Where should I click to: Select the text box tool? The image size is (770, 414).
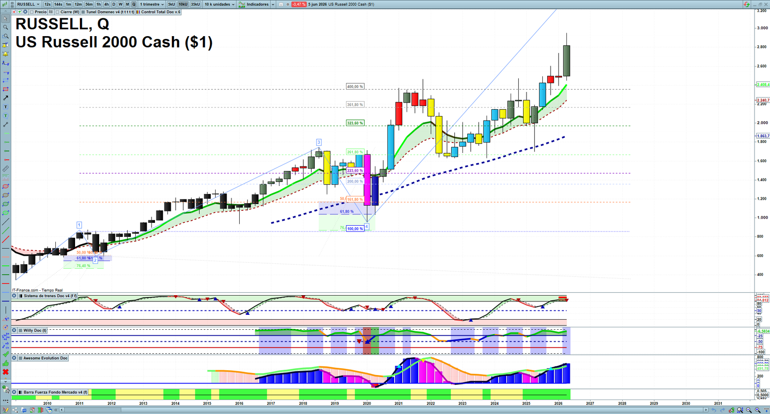(5, 107)
